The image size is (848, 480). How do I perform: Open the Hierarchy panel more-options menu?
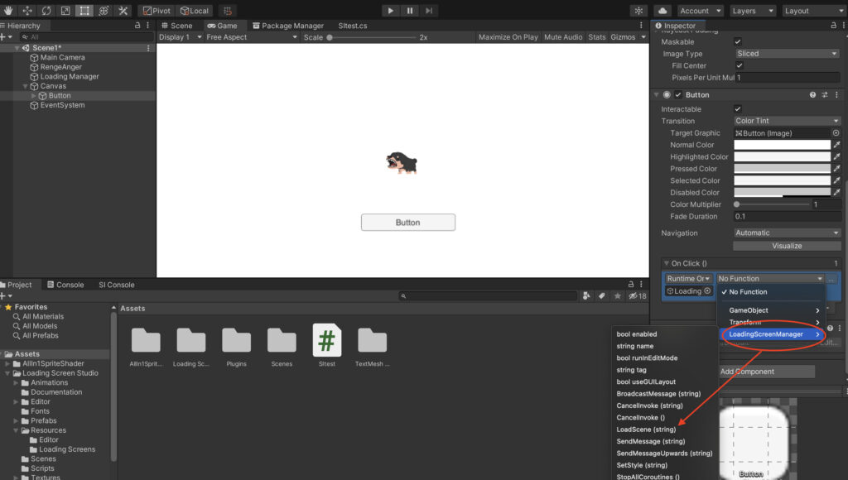[147, 26]
